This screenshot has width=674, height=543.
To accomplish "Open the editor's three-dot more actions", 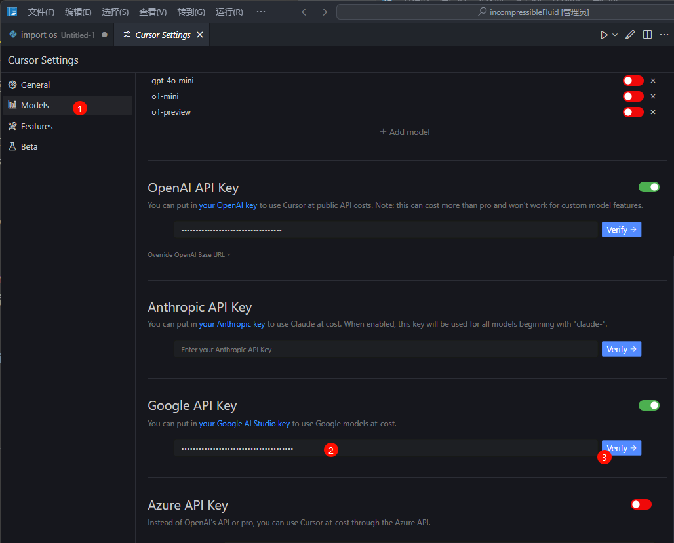I will click(664, 35).
